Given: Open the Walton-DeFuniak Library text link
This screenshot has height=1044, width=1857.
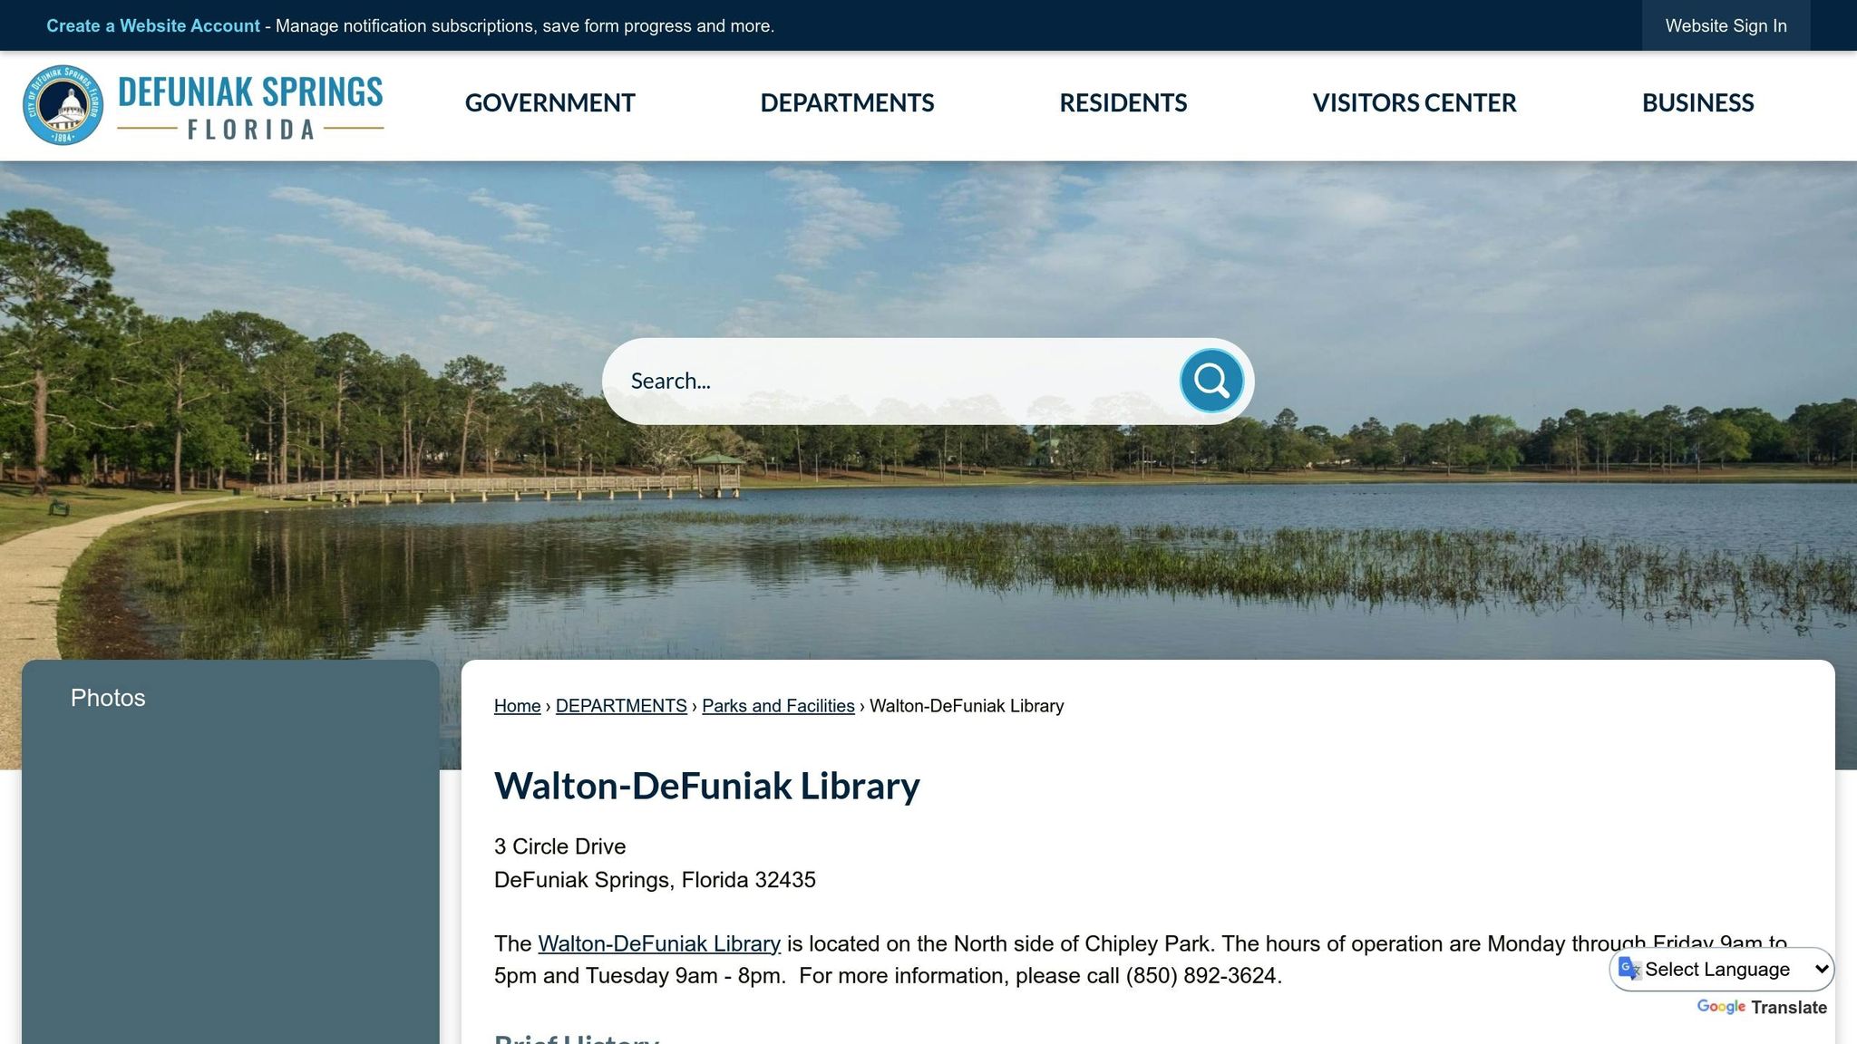Looking at the screenshot, I should [x=659, y=943].
